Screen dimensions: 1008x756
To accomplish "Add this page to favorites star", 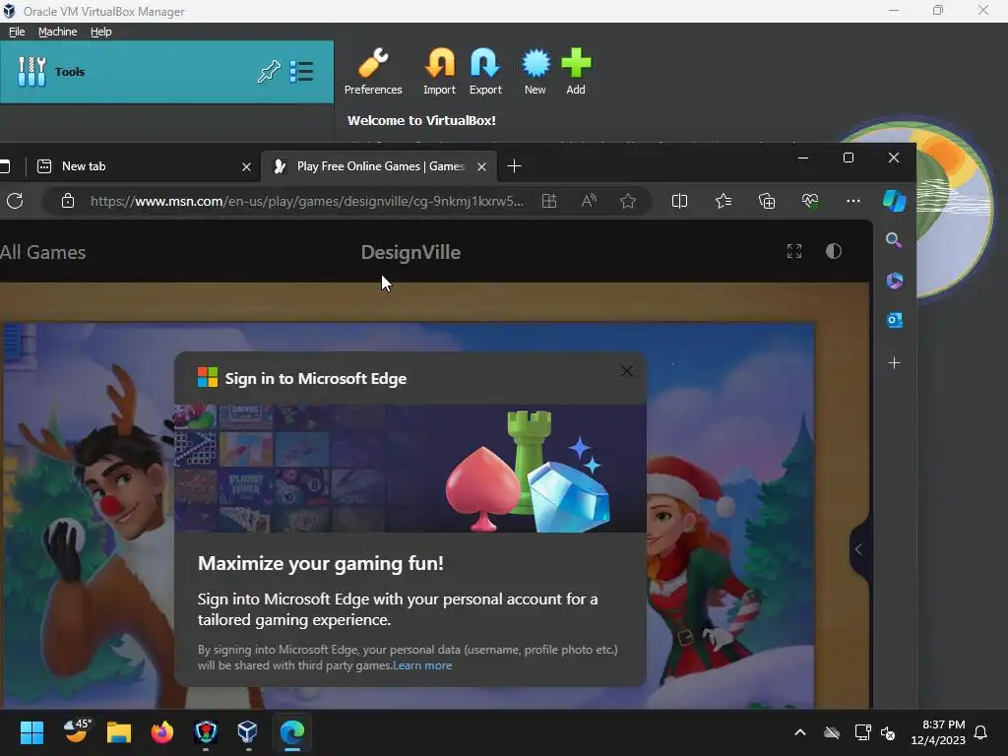I will pyautogui.click(x=628, y=201).
